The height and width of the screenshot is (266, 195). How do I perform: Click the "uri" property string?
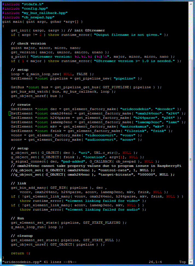tap(84, 153)
